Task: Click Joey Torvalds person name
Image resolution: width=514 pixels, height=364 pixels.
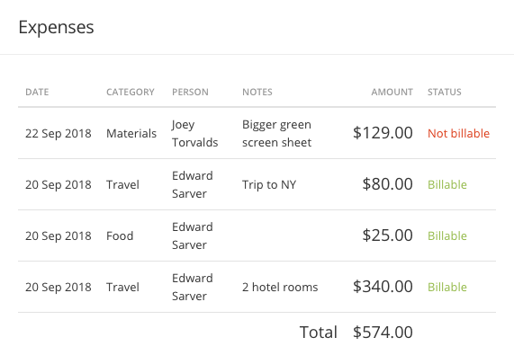Action: (x=195, y=133)
